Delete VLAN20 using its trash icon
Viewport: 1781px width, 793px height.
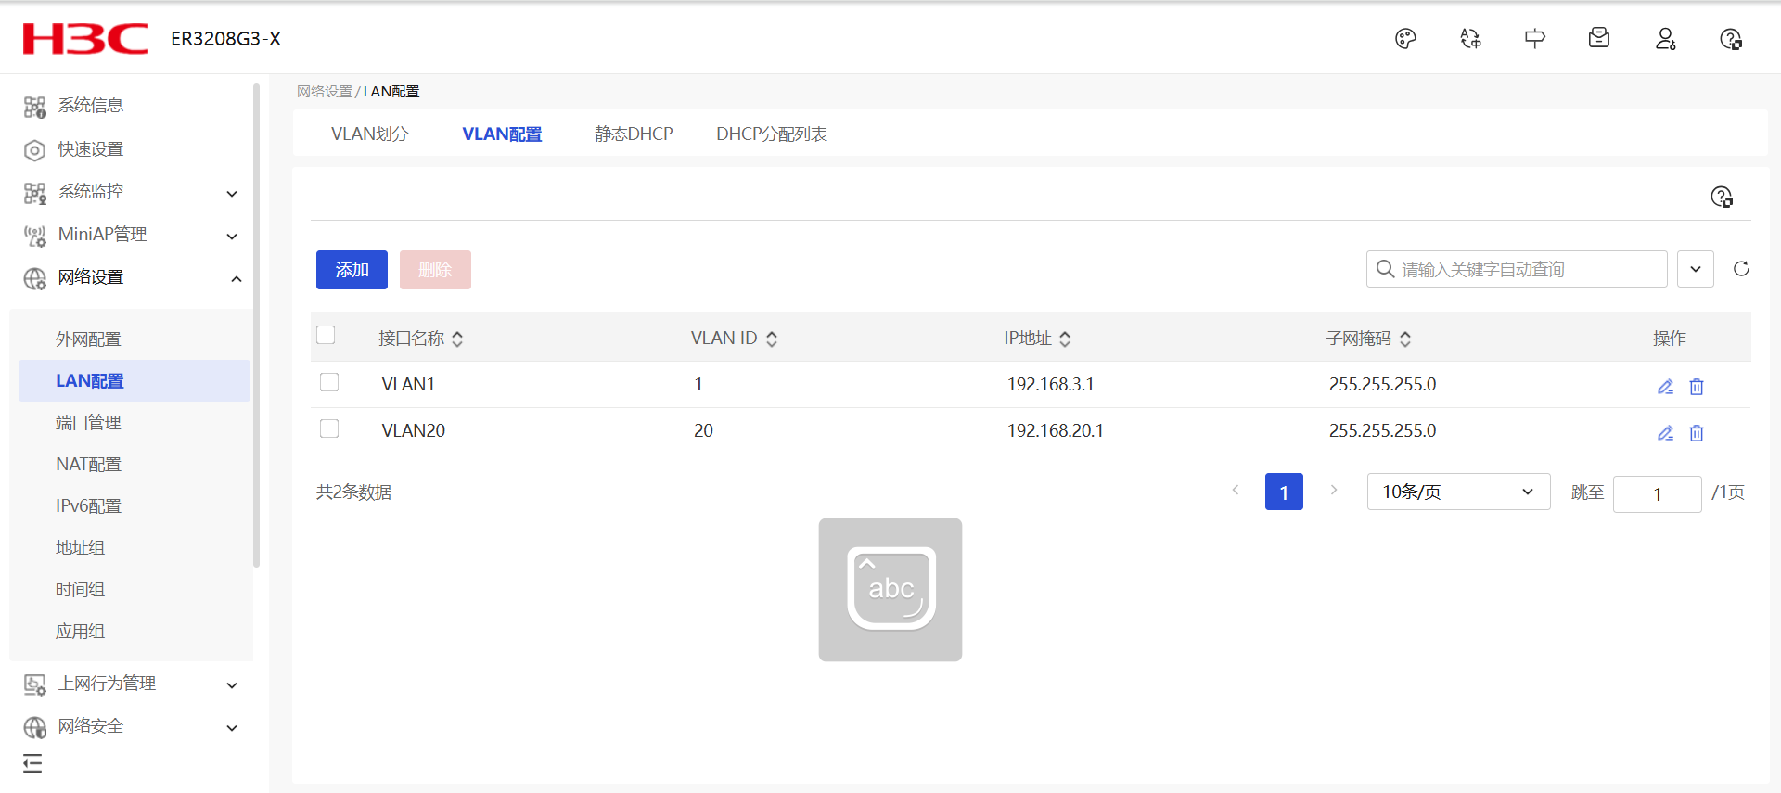[x=1697, y=433]
